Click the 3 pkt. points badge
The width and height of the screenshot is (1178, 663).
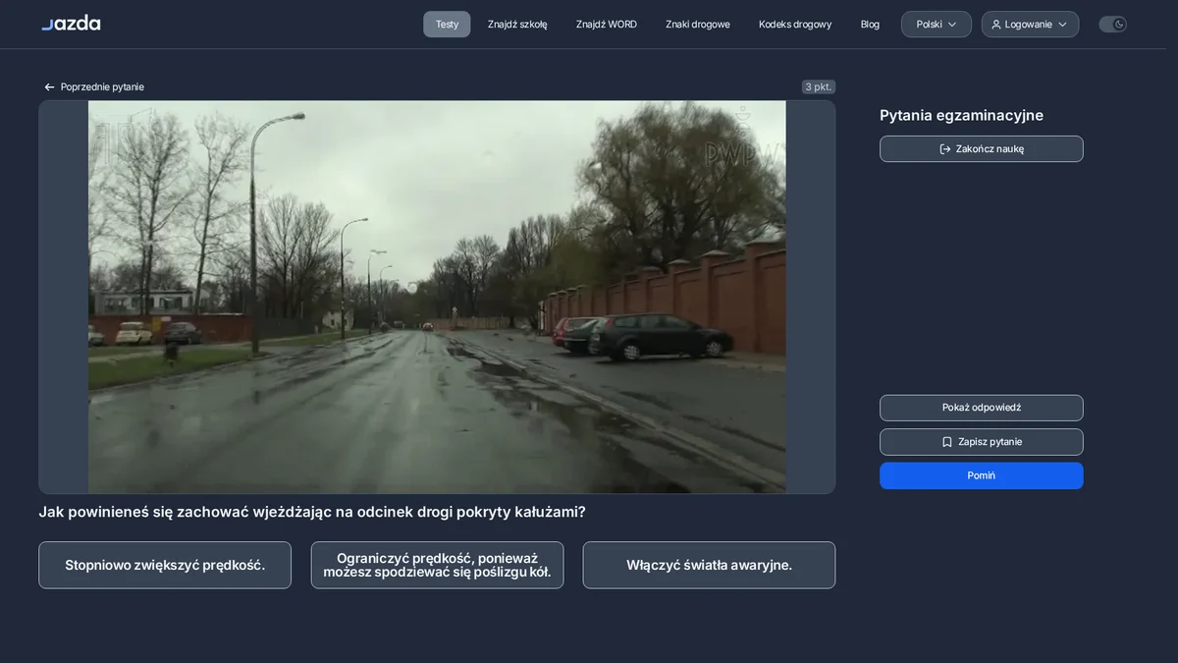coord(819,87)
